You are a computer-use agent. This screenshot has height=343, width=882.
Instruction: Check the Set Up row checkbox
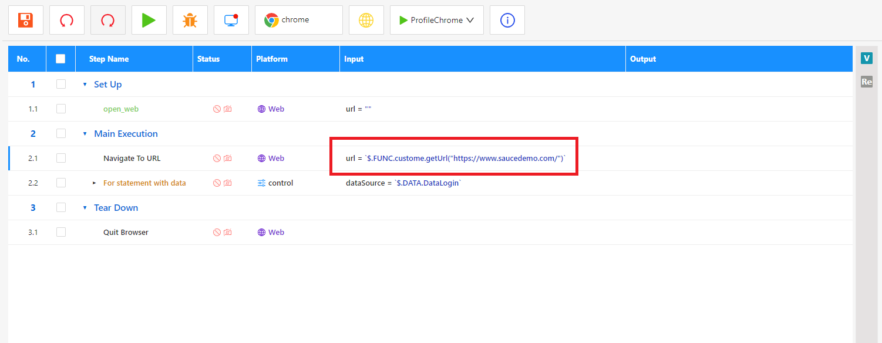tap(61, 84)
